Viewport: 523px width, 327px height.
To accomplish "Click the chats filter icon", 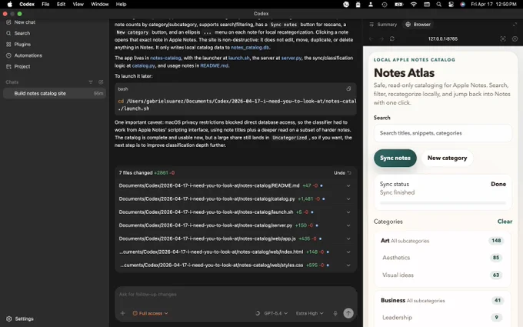I will pos(91,82).
